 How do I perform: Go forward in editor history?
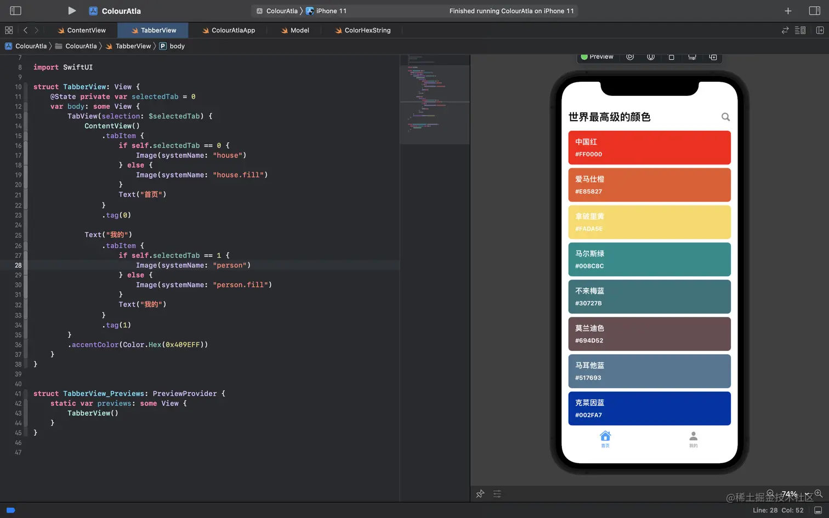click(x=36, y=30)
